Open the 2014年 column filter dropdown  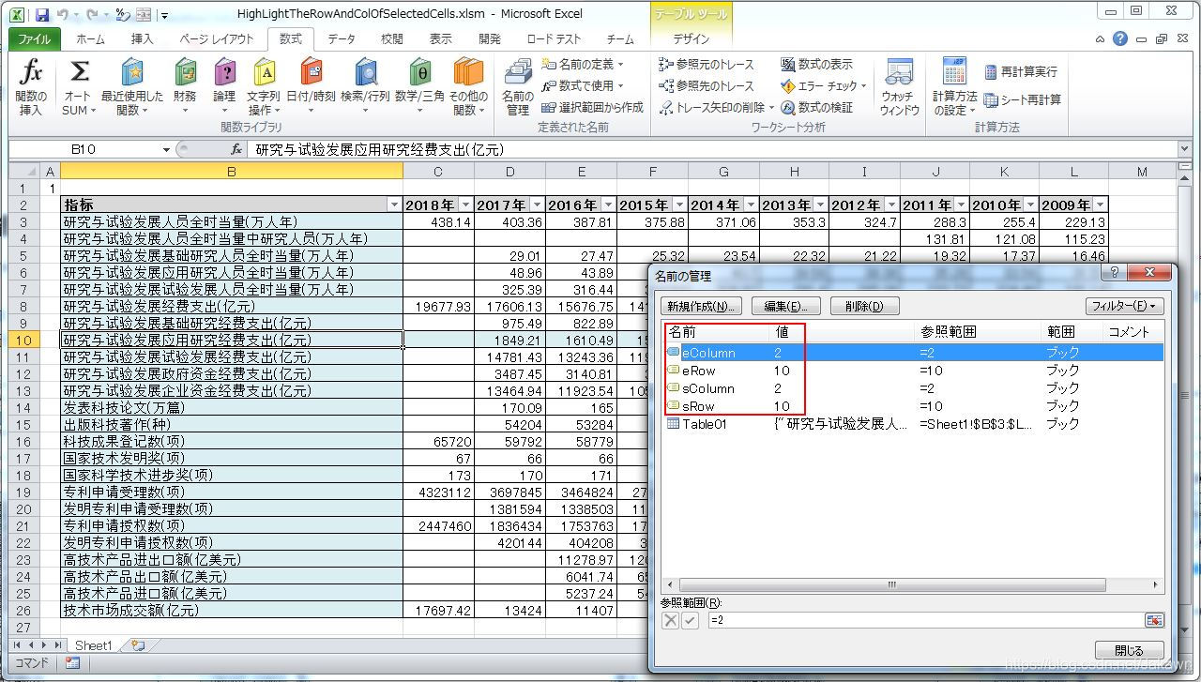(750, 205)
